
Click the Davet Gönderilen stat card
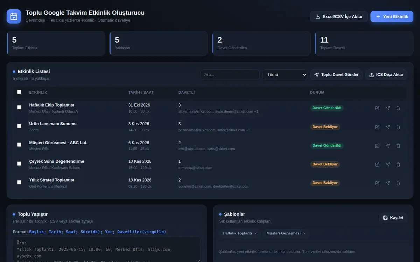[x=261, y=43]
